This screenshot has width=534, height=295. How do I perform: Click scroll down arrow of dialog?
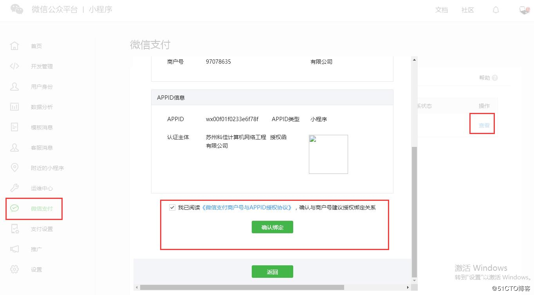tap(415, 280)
